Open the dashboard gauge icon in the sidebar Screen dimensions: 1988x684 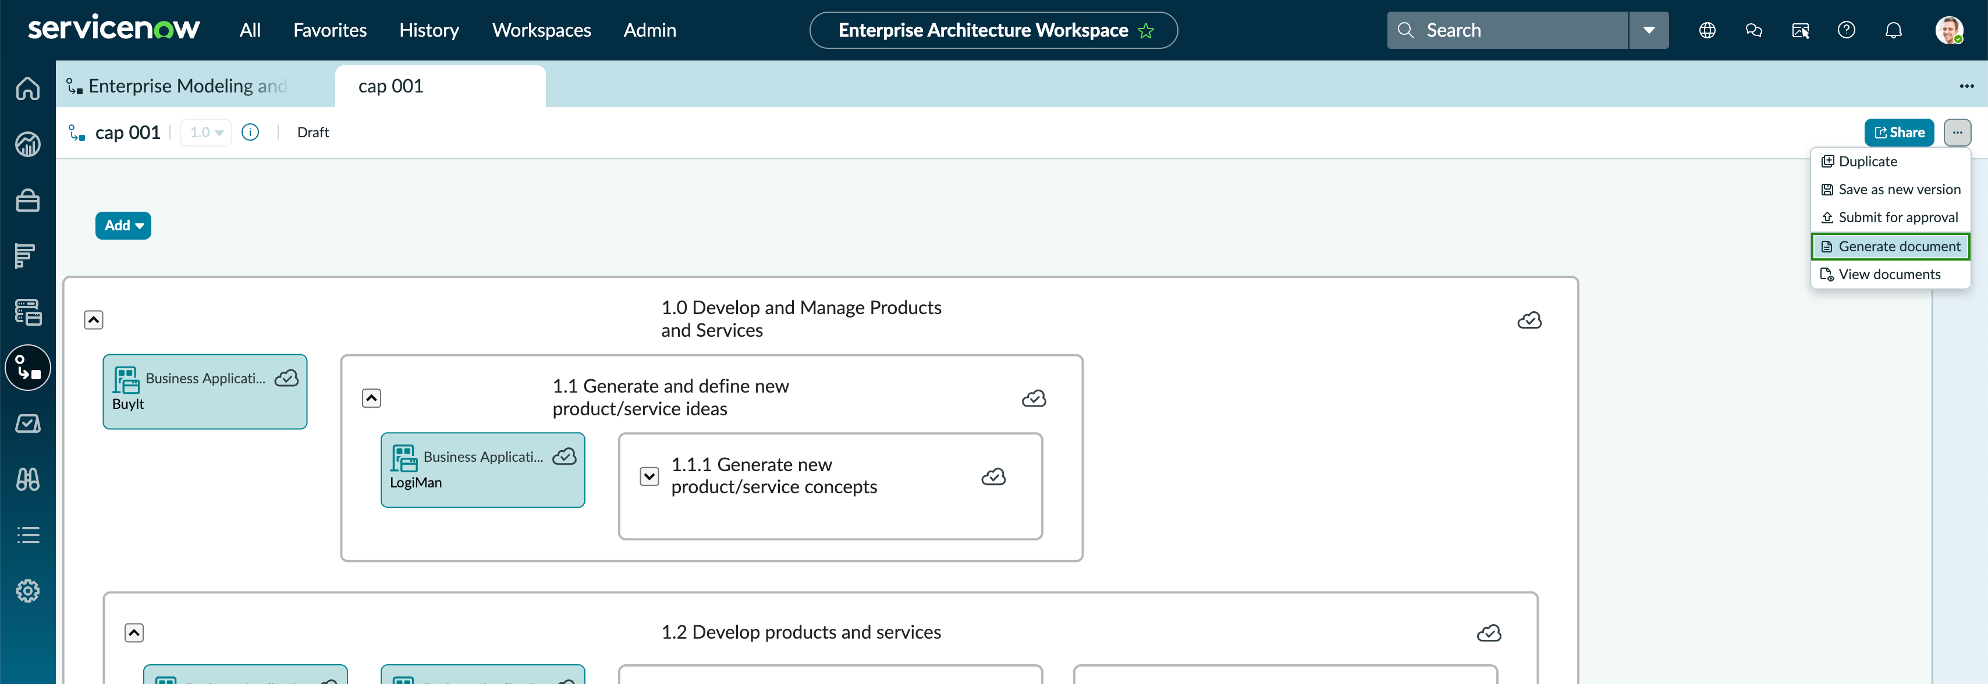click(x=28, y=144)
